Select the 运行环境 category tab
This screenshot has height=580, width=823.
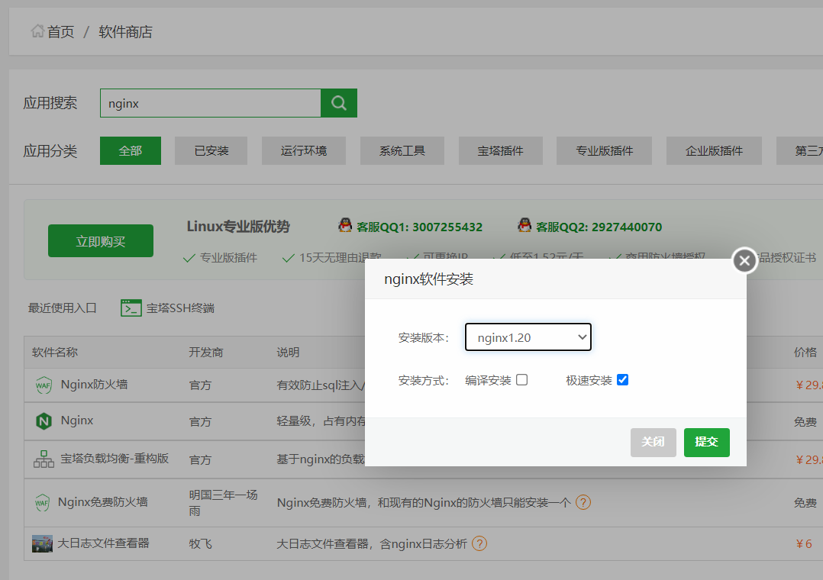pos(303,150)
